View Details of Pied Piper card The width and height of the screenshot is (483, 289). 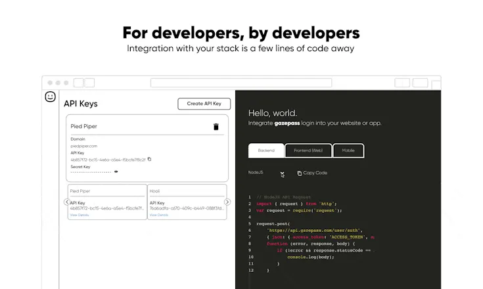(x=80, y=215)
